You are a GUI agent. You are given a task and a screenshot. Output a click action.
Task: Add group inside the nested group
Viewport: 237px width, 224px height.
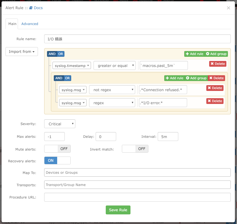[x=196, y=78]
